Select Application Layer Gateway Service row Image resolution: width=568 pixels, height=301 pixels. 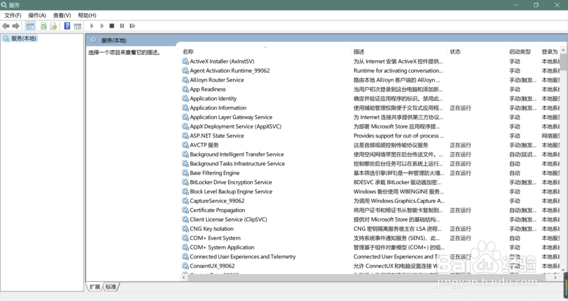370,117
